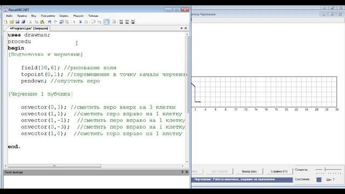Create a new file using the toolbar icon
345x194 pixels.
pos(6,22)
